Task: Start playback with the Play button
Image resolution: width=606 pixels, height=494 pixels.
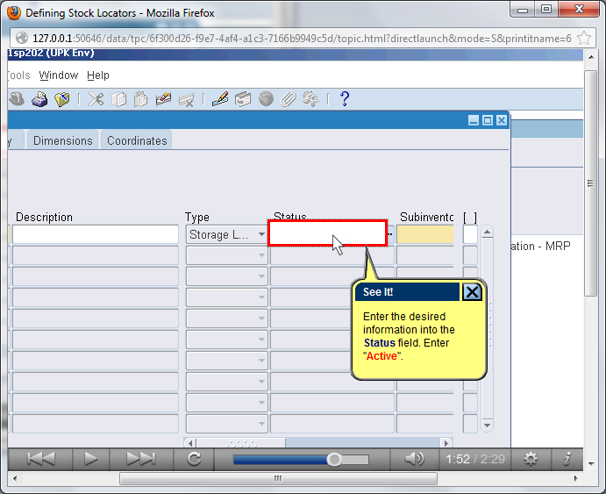Action: click(x=90, y=458)
